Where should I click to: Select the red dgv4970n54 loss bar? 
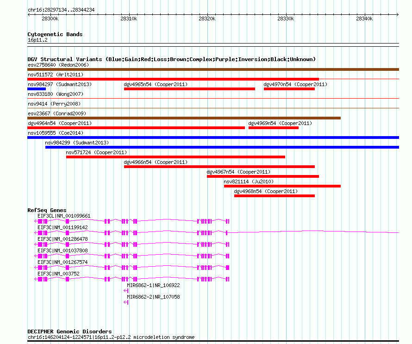[289, 89]
